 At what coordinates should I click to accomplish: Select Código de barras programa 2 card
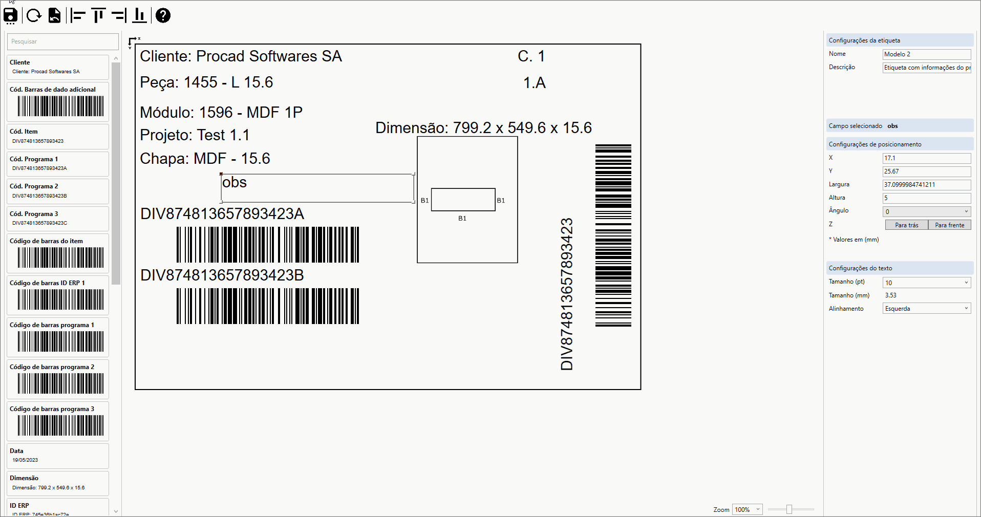58,379
